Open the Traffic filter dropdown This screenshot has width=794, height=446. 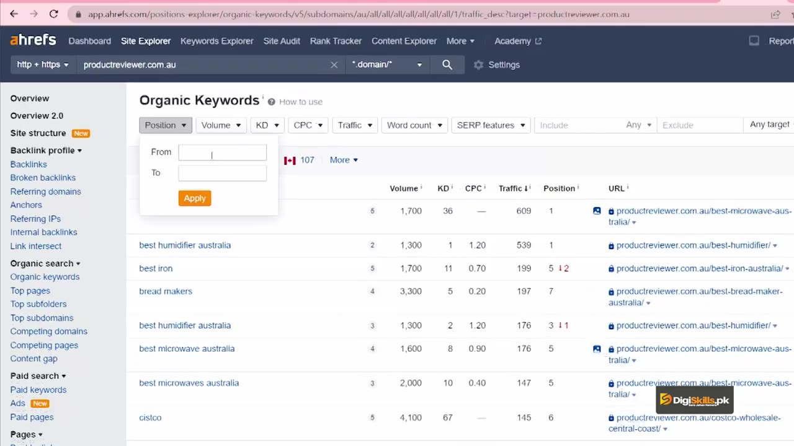click(355, 125)
